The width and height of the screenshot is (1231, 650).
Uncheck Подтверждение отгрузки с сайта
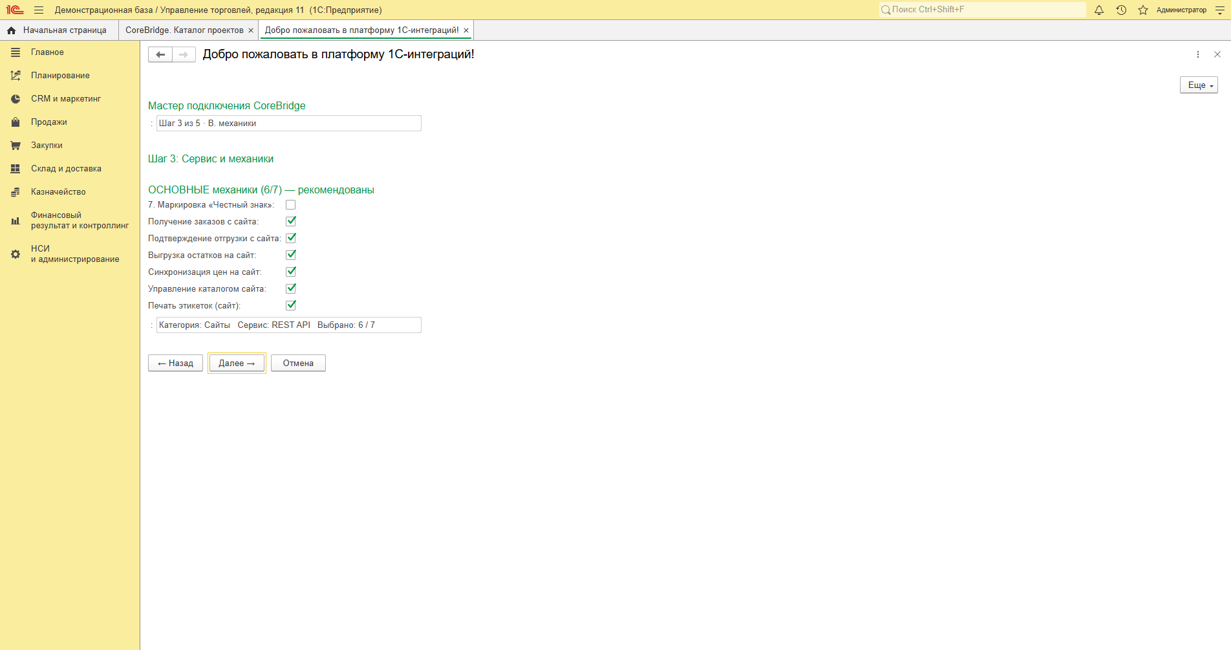tap(291, 238)
